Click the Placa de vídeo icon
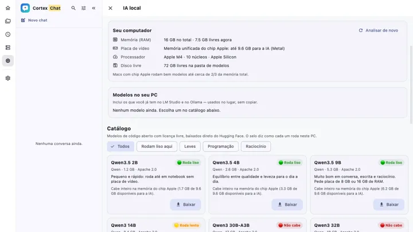Image resolution: width=413 pixels, height=232 pixels. pyautogui.click(x=115, y=48)
